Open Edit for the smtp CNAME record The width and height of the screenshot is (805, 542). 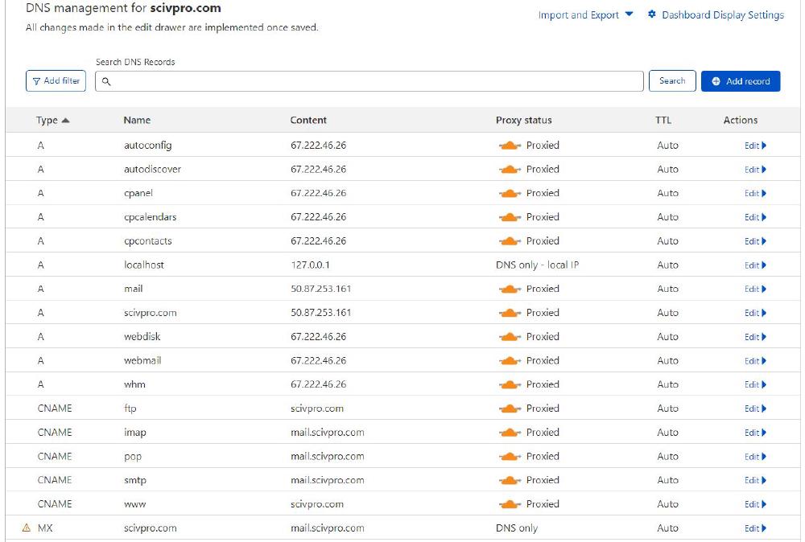(x=755, y=480)
